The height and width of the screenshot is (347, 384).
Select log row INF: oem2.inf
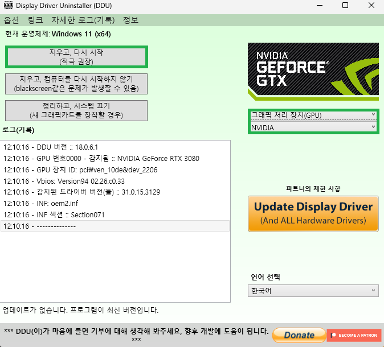115,204
